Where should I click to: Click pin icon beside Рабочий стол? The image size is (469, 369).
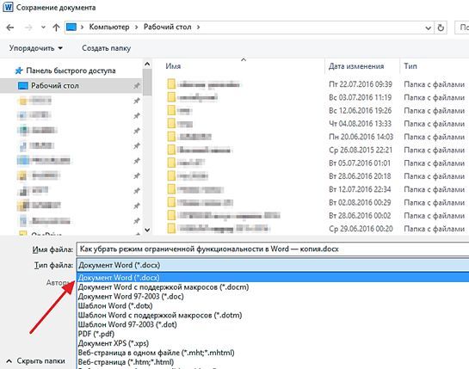click(x=136, y=86)
